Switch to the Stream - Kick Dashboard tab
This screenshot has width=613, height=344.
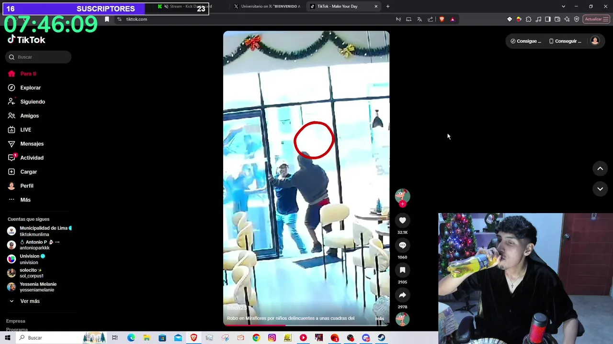click(187, 6)
